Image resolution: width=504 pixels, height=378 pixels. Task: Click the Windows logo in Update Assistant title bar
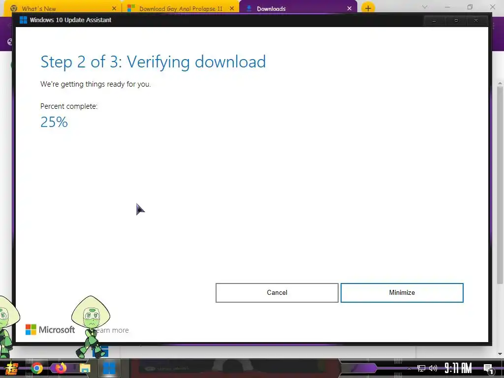point(23,20)
